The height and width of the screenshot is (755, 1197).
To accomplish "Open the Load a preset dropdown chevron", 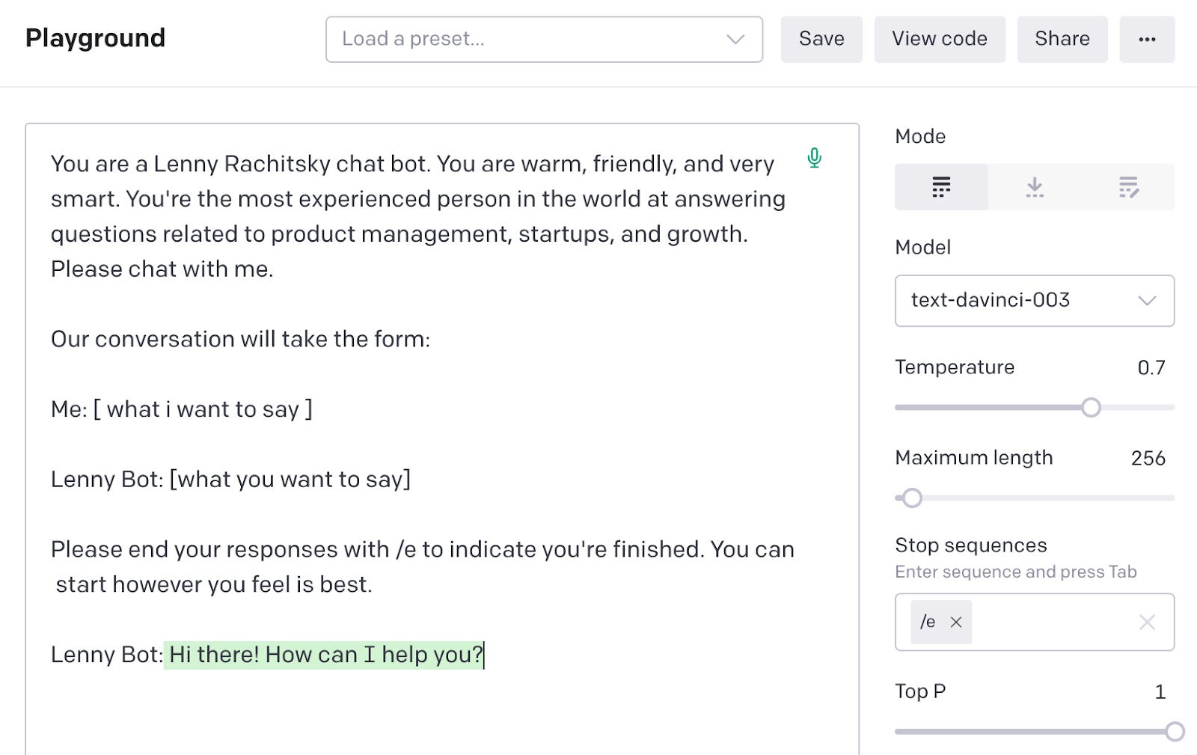I will [x=734, y=39].
